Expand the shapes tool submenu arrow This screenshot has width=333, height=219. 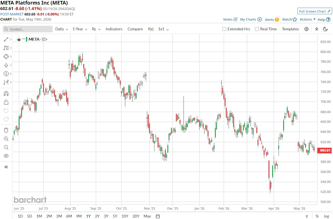tap(11, 56)
